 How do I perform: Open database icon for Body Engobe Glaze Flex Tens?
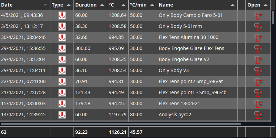tap(258, 49)
